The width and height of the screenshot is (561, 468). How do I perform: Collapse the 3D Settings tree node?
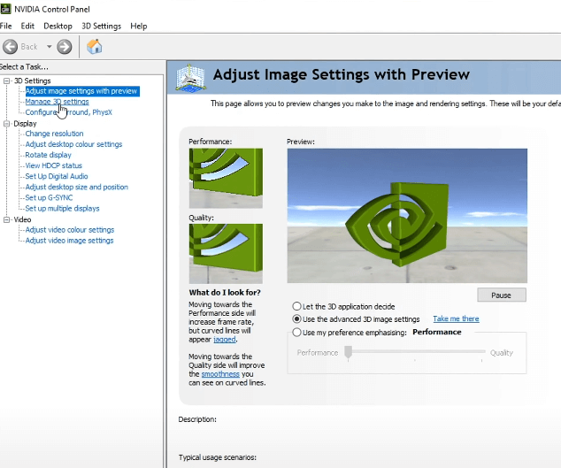(x=6, y=81)
